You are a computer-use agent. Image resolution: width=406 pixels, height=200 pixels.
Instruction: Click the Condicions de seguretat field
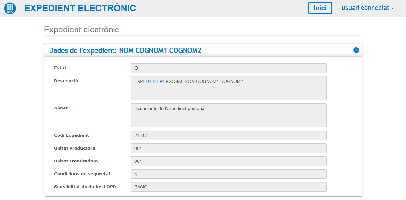(228, 174)
